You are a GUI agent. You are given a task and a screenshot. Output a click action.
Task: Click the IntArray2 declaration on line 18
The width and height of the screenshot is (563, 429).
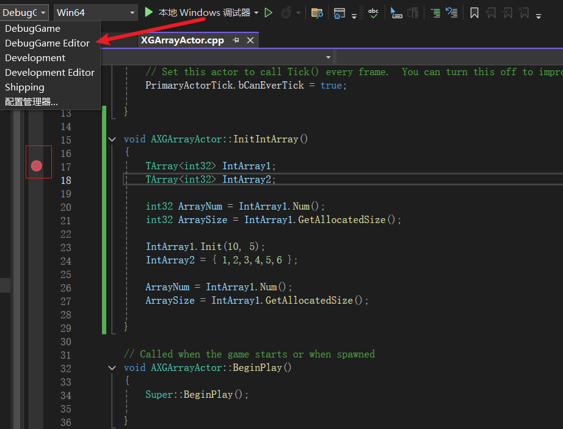click(x=211, y=179)
